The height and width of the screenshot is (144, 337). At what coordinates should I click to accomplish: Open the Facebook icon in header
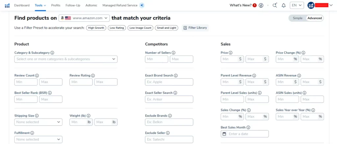261,6
